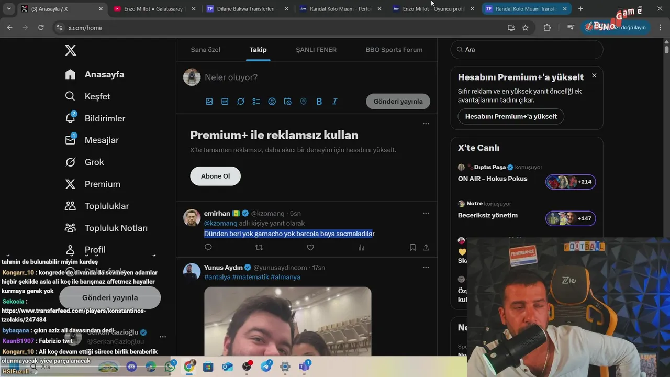Viewport: 670px width, 377px height.
Task: Open more options on emirhan post
Action: [x=426, y=213]
